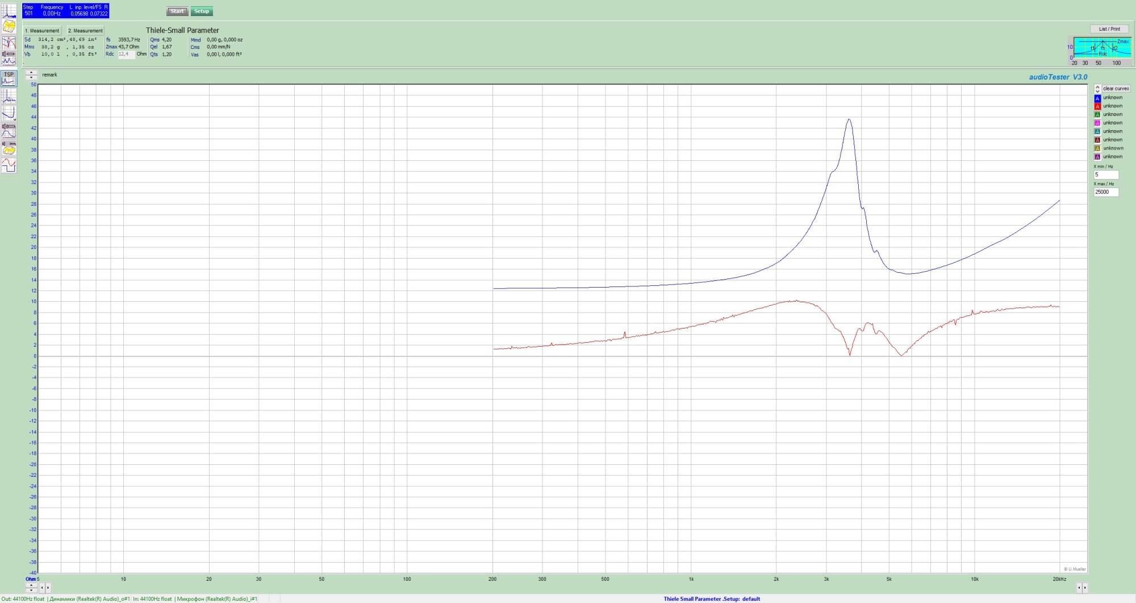The height and width of the screenshot is (603, 1136).
Task: Click the Start measurement button
Action: pyautogui.click(x=177, y=11)
